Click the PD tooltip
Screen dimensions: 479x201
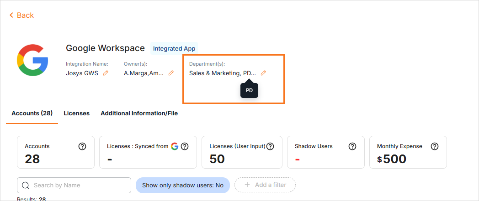tap(249, 90)
